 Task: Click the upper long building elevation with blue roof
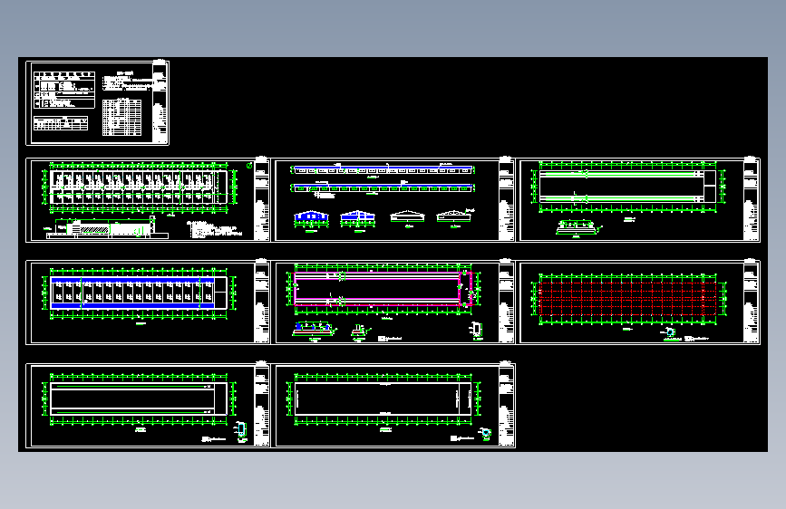coord(382,170)
